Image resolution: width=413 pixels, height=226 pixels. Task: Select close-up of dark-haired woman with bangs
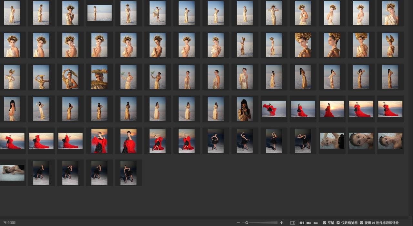pyautogui.click(x=245, y=109)
